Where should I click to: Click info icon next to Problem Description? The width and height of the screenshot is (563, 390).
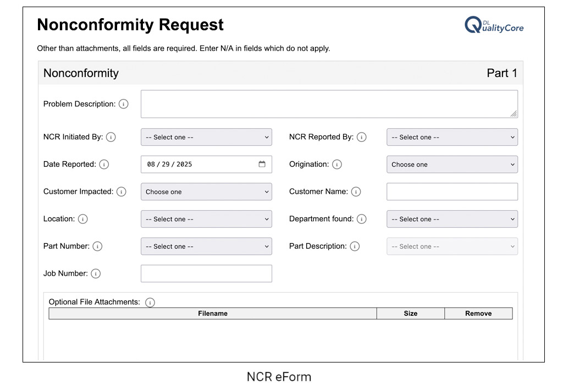(124, 104)
